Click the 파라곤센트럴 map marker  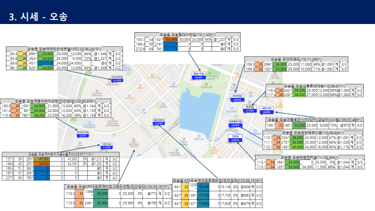point(117,79)
